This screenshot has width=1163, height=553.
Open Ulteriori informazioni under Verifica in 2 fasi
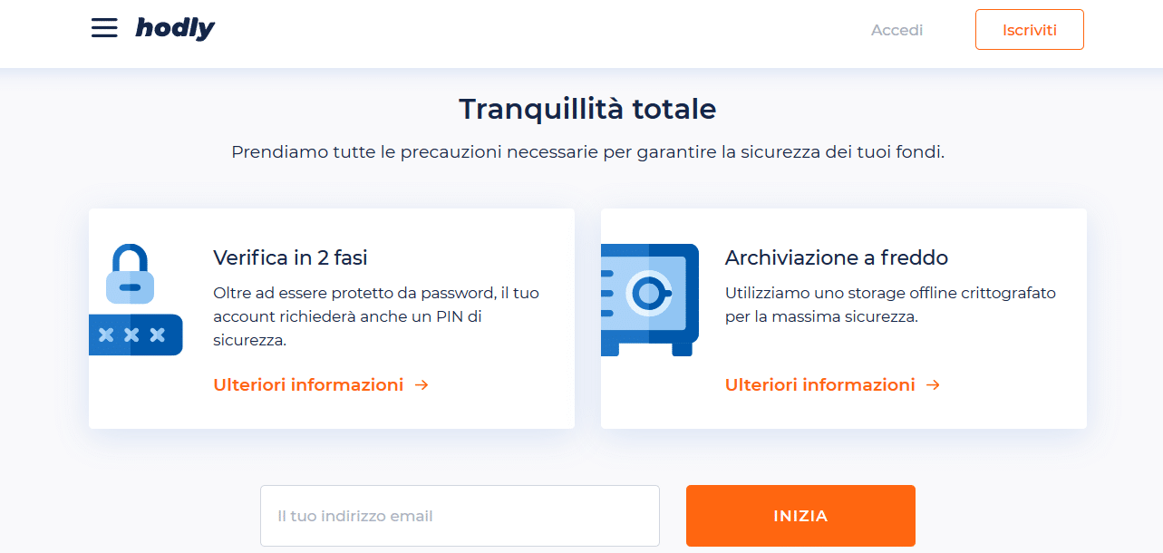pyautogui.click(x=308, y=385)
